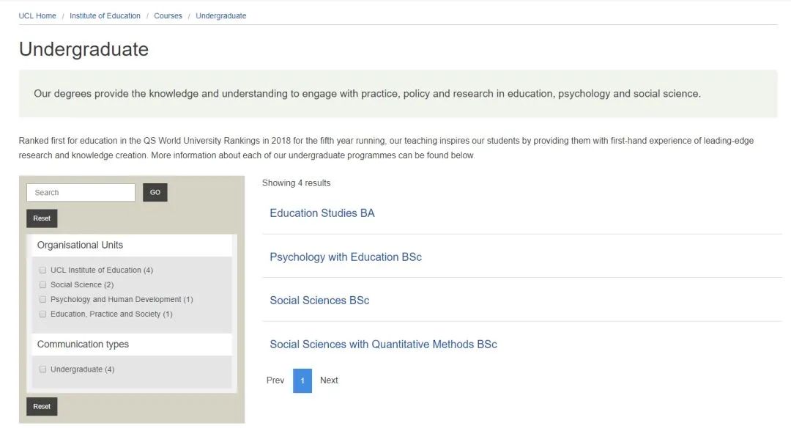Go to the Next results page

click(x=329, y=380)
